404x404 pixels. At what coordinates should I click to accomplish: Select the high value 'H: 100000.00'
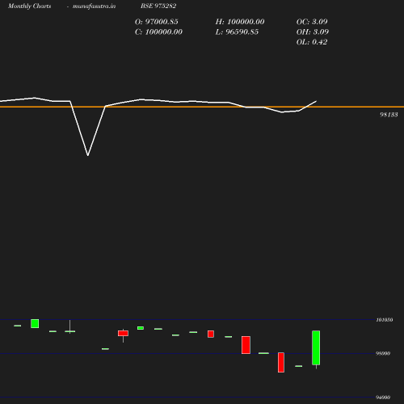[x=240, y=22]
